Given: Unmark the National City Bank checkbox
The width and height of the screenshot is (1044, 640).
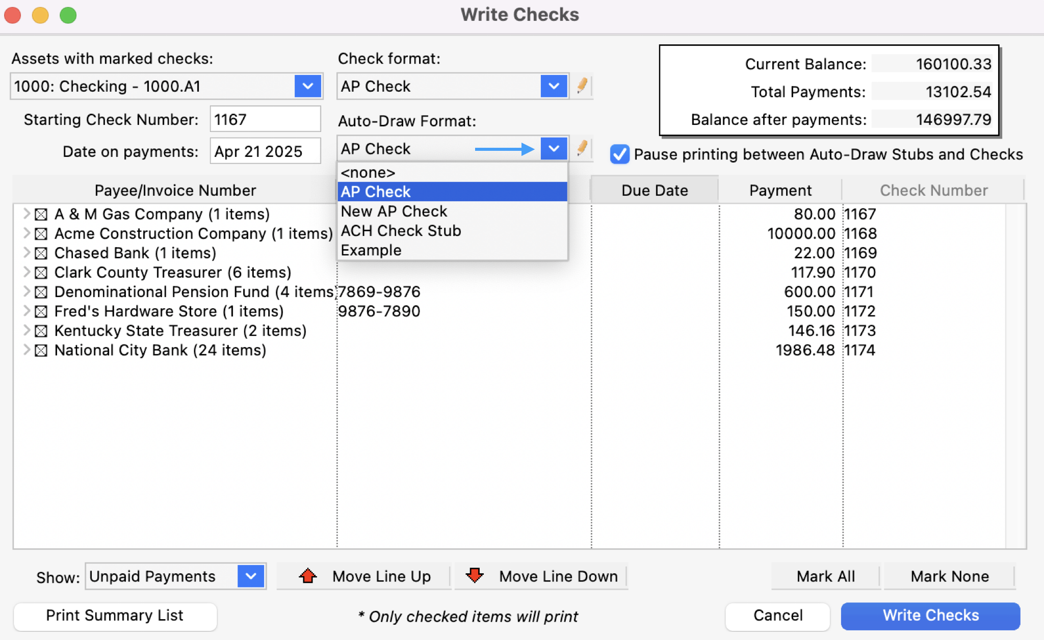Looking at the screenshot, I should tap(41, 351).
